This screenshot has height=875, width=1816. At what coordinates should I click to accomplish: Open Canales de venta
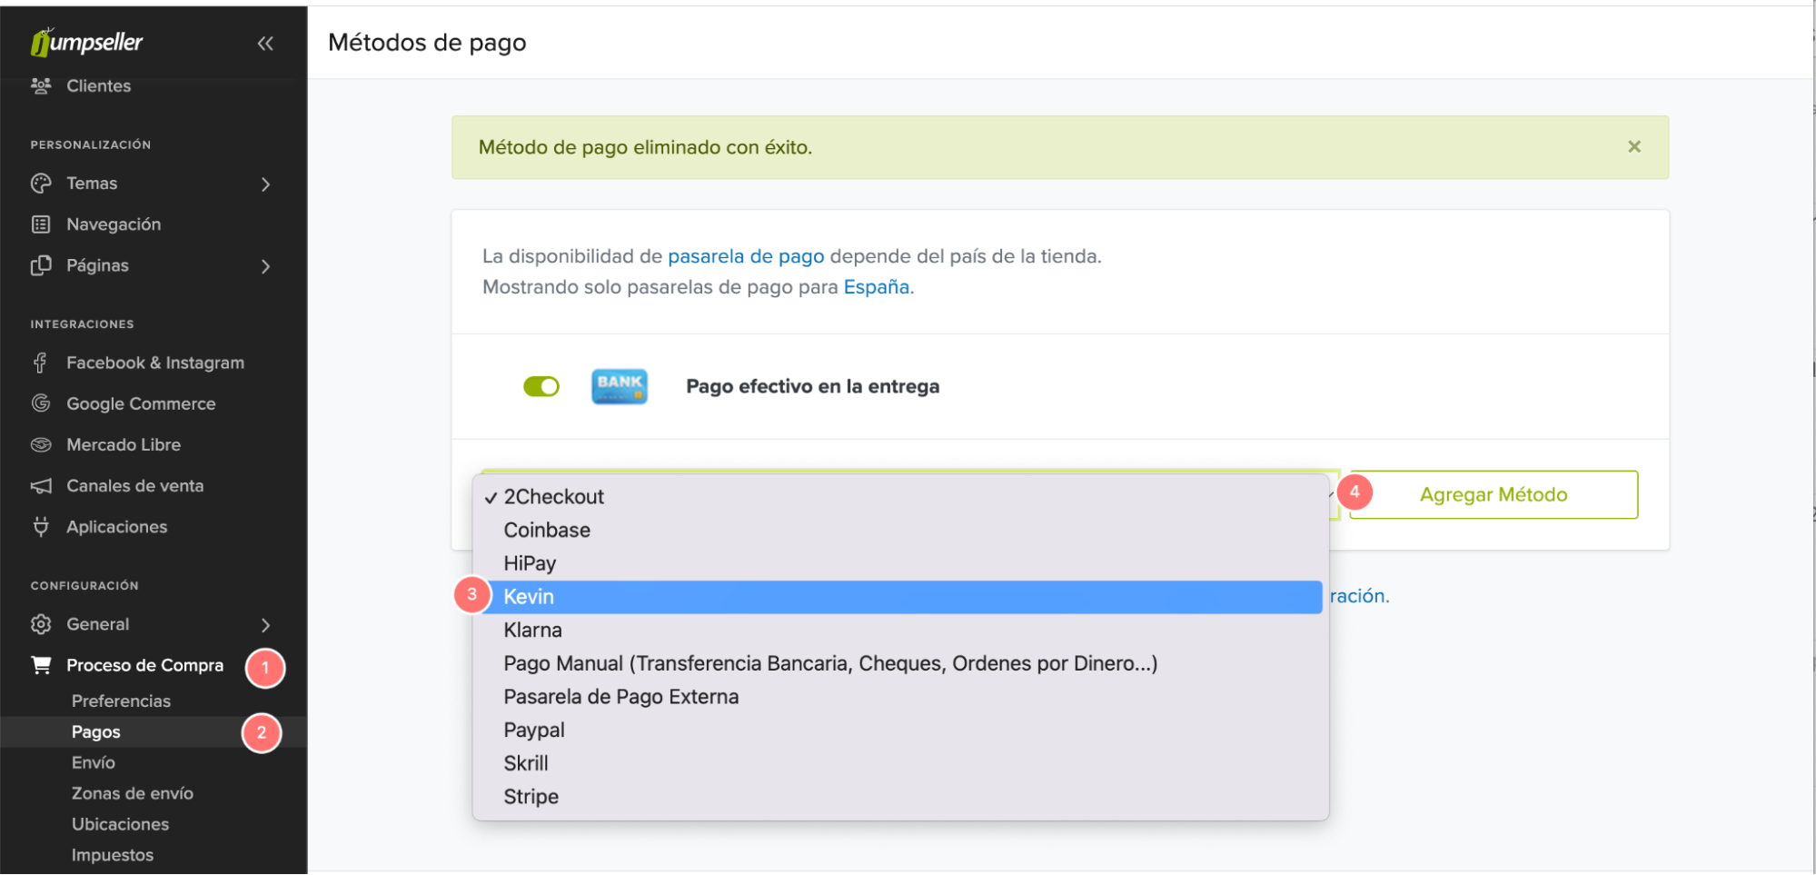point(134,486)
